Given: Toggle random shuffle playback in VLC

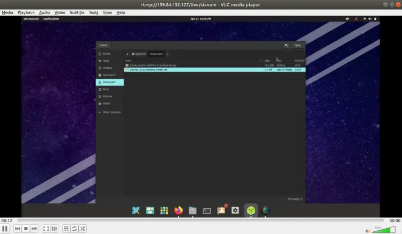Looking at the screenshot, I should click(83, 229).
